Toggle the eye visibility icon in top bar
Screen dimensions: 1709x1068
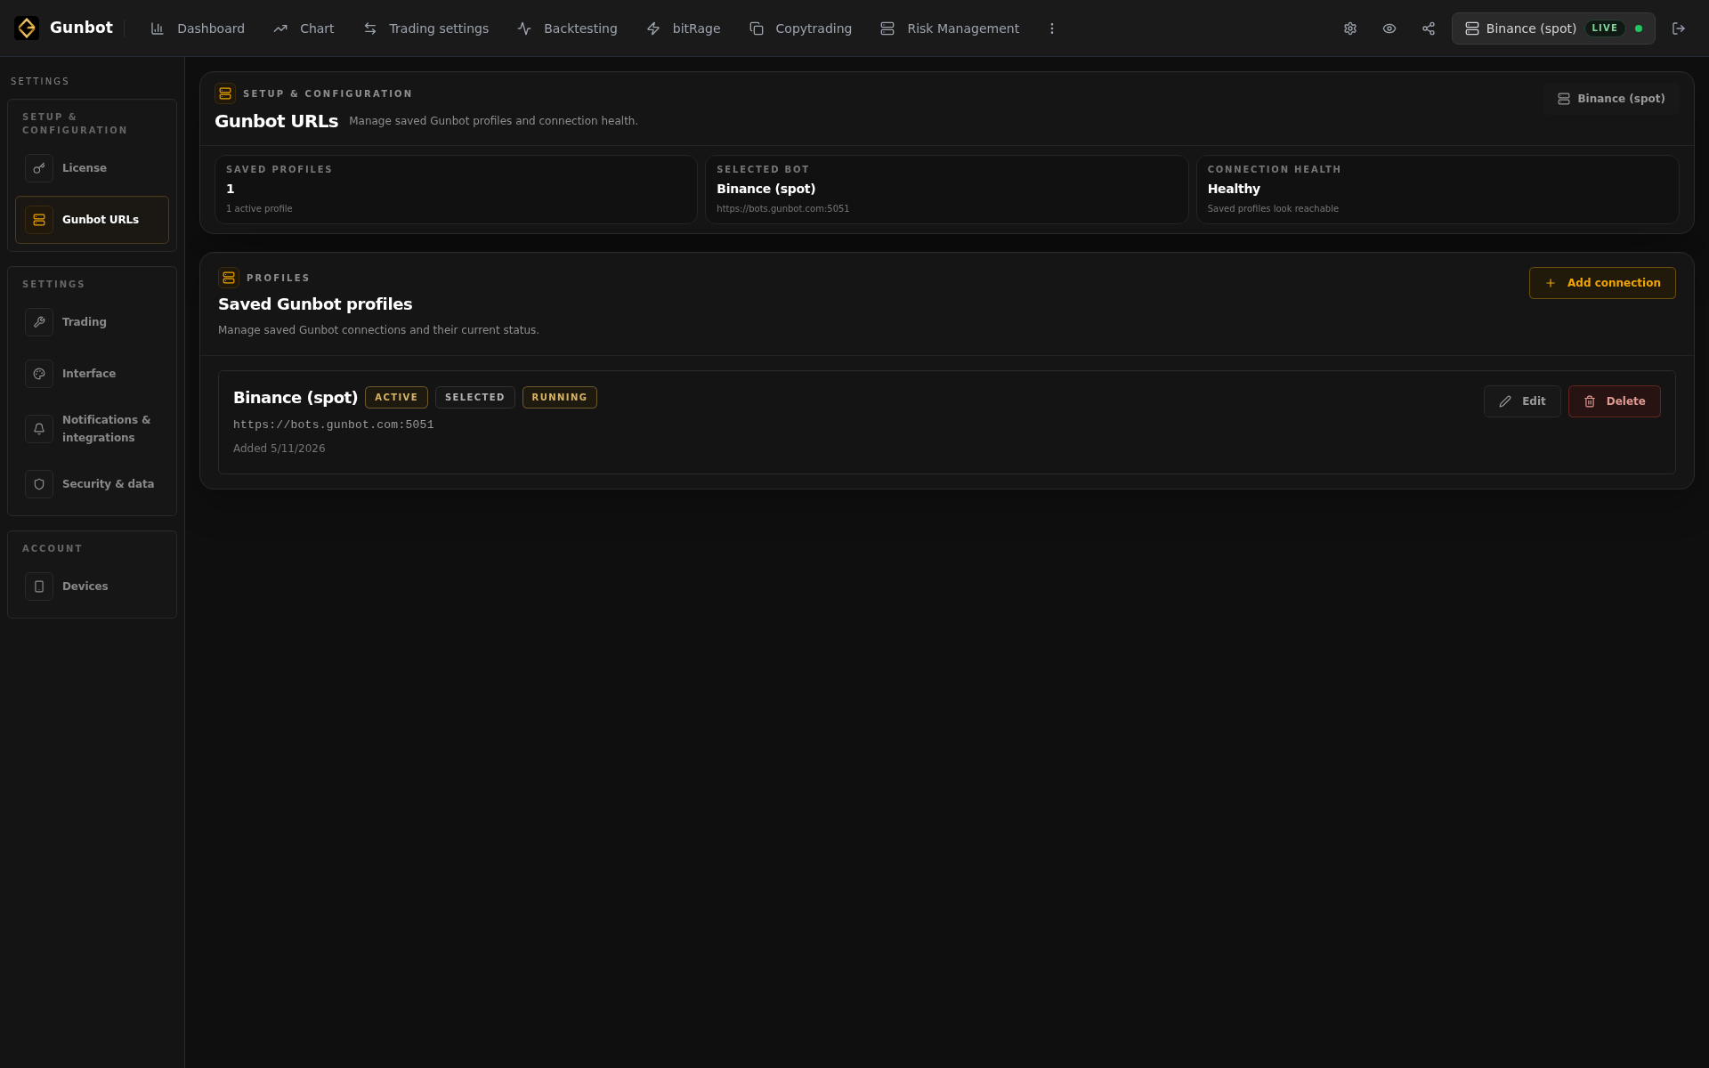(x=1389, y=28)
